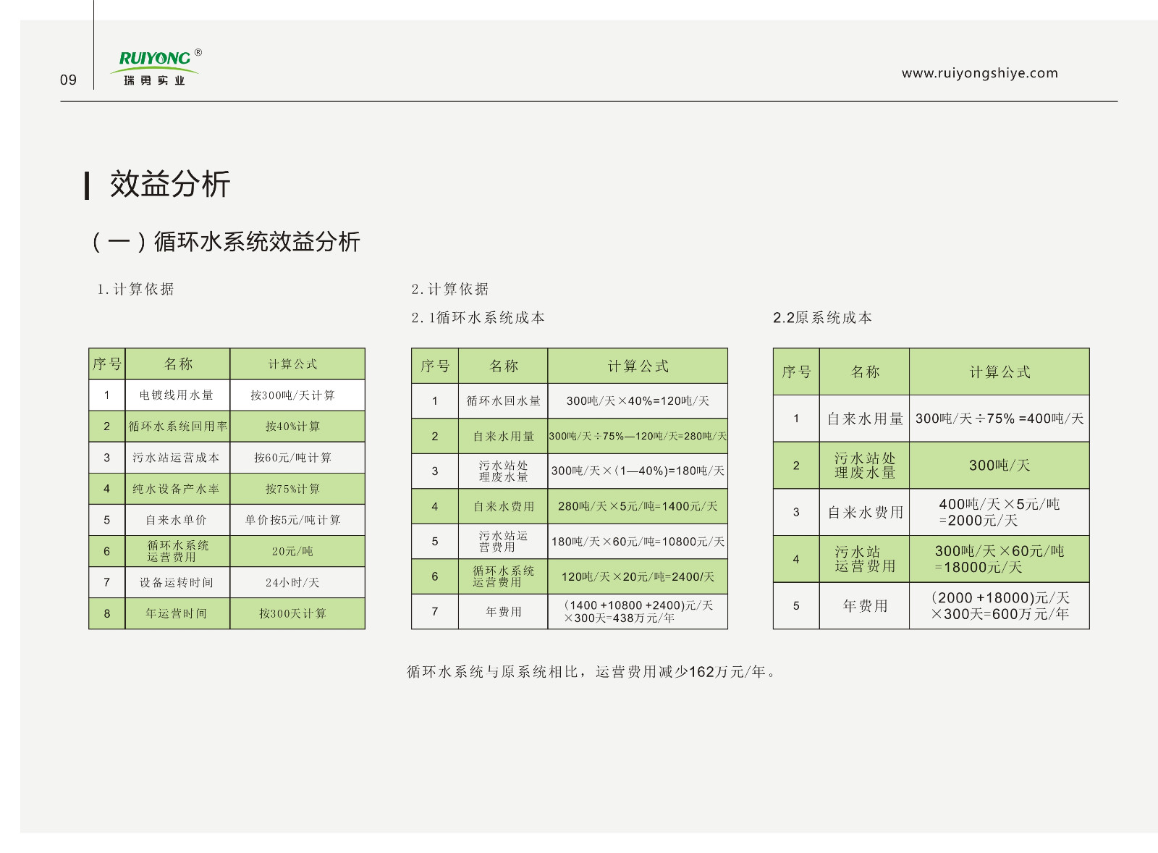This screenshot has height=853, width=1158.
Task: Click the 2.1循环水系统成本 heading
Action: point(478,317)
